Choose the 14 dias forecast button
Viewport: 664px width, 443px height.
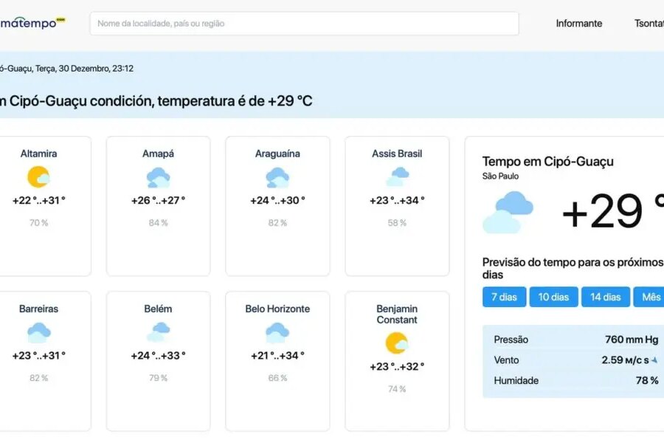pos(606,297)
